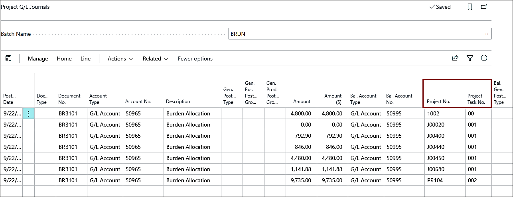Screen dimensions: 513x197
Task: Click the edit list icon left of Manage
Action: pos(8,59)
